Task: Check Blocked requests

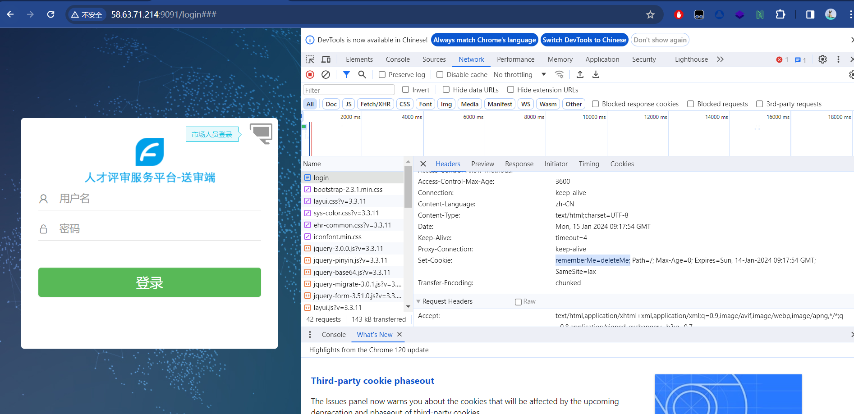Action: tap(691, 104)
